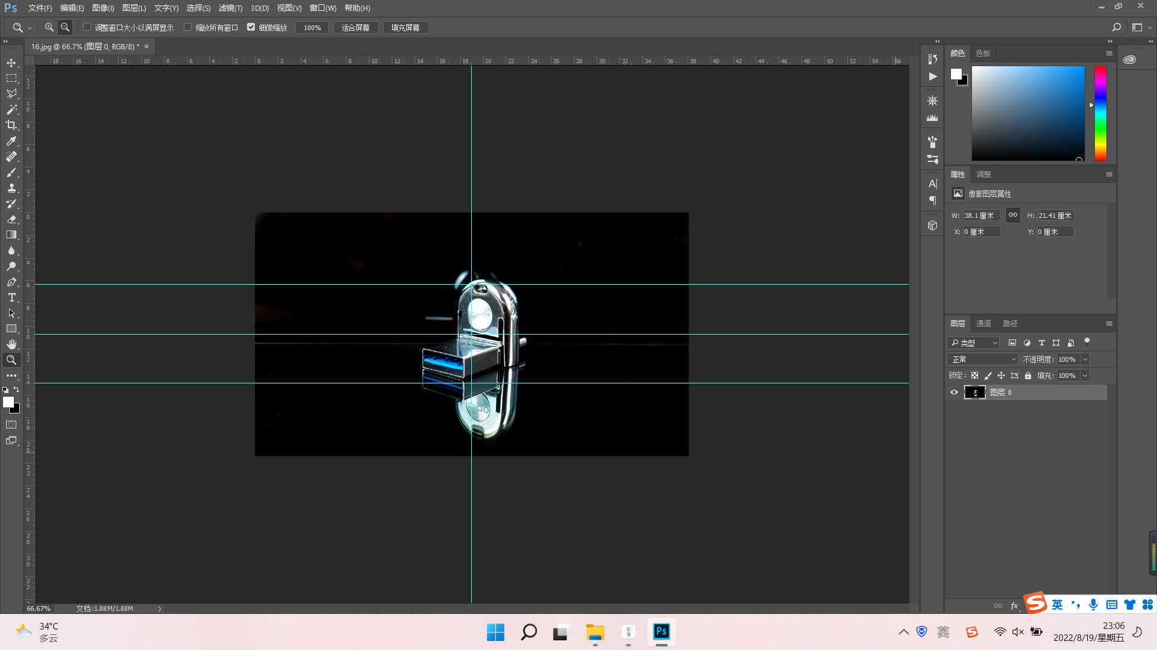Screen dimensions: 1157x650
Task: Open the 类型 layer filter dropdown
Action: pos(974,343)
